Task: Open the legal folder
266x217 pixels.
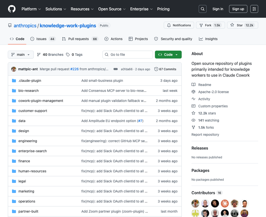Action: pos(22,181)
